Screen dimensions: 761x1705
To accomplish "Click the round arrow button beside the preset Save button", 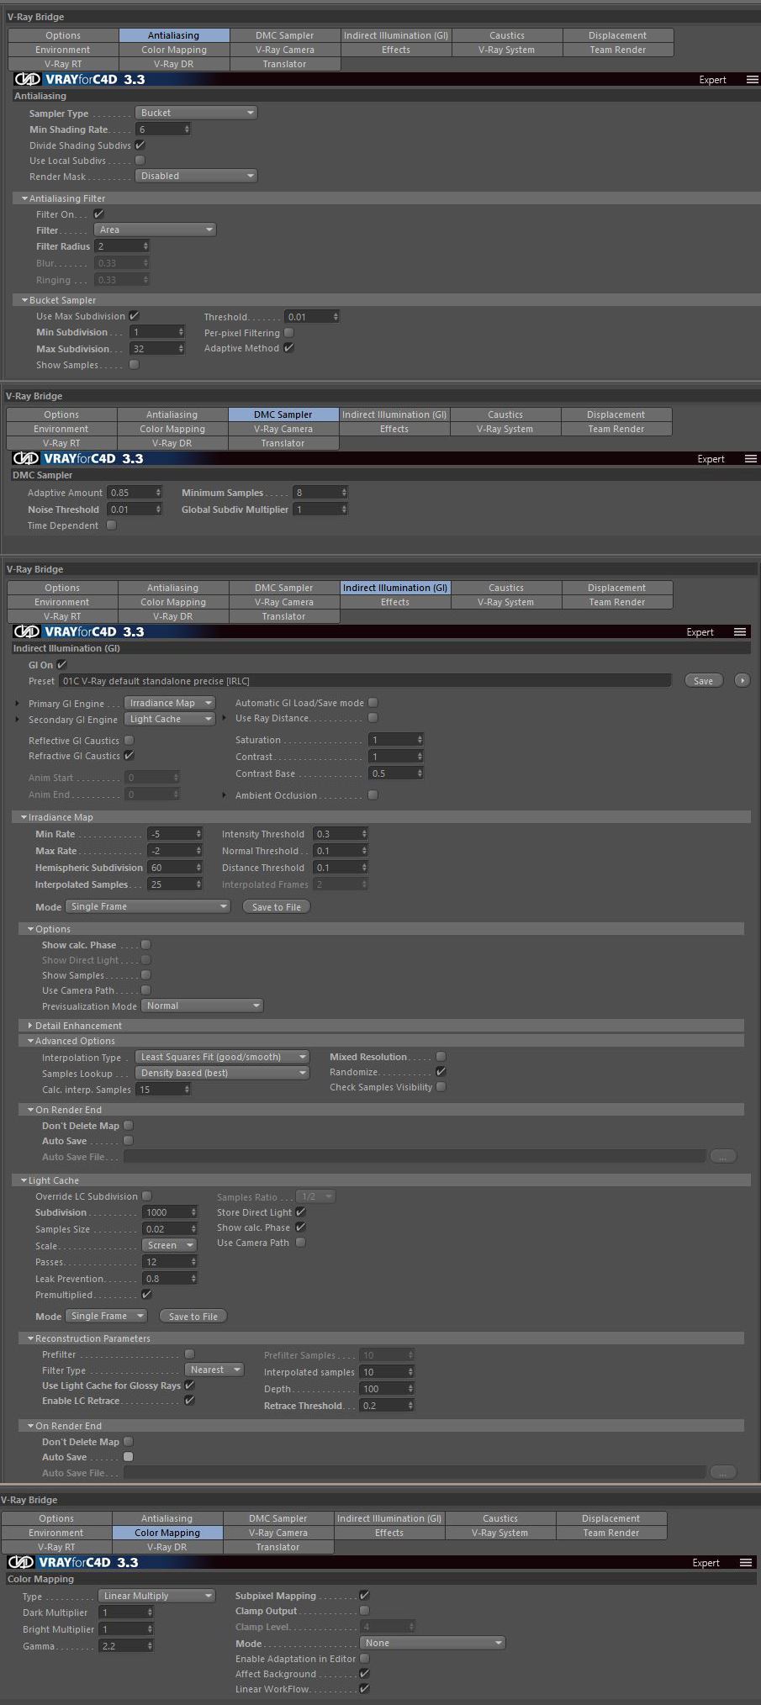I will (x=742, y=681).
